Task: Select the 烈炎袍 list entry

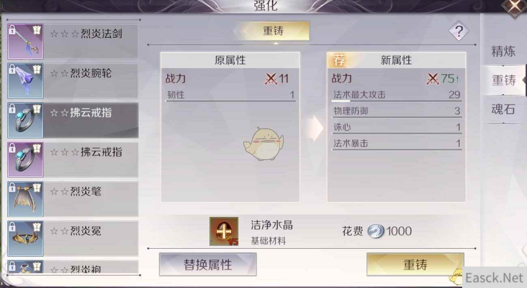Action: 73,267
